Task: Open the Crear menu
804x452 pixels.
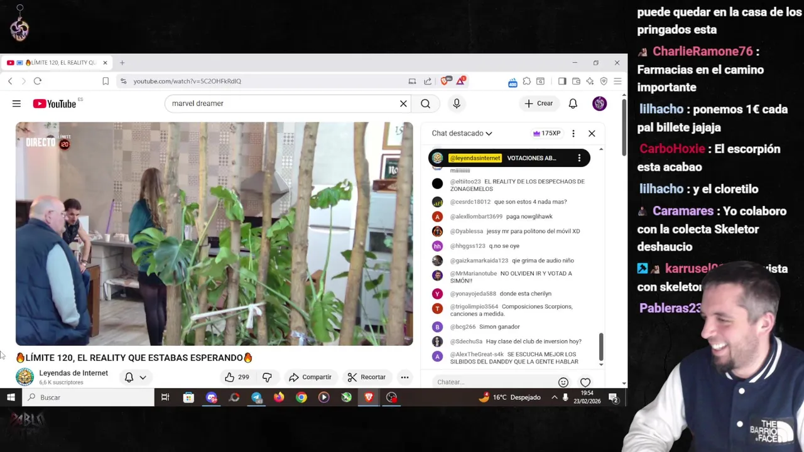Action: [x=539, y=104]
